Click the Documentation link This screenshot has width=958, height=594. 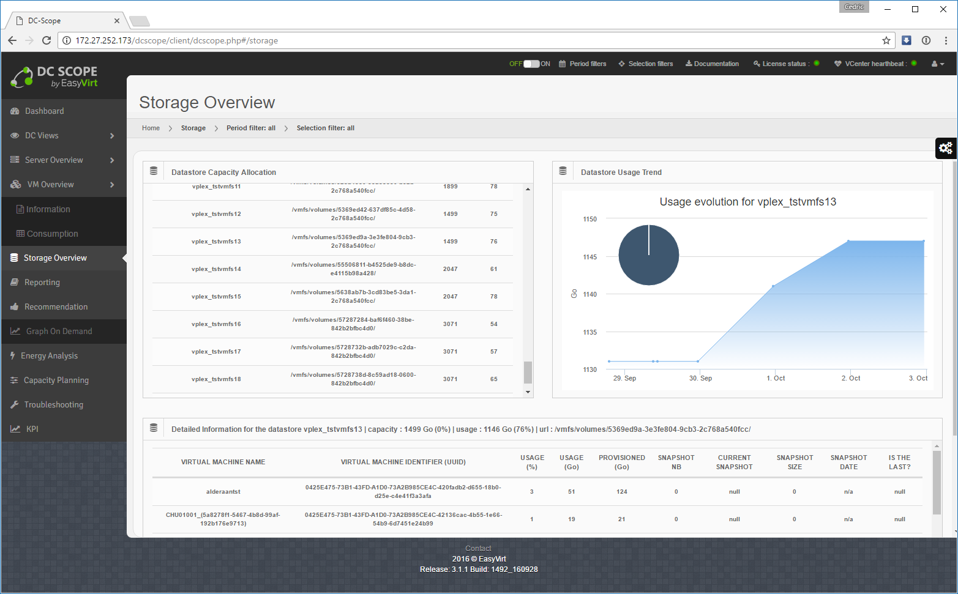click(x=712, y=64)
